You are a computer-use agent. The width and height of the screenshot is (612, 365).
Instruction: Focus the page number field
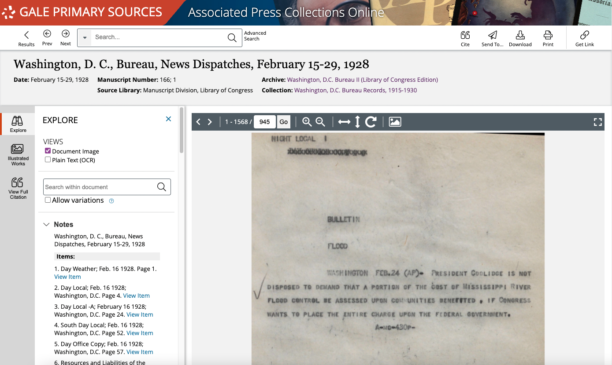point(265,122)
